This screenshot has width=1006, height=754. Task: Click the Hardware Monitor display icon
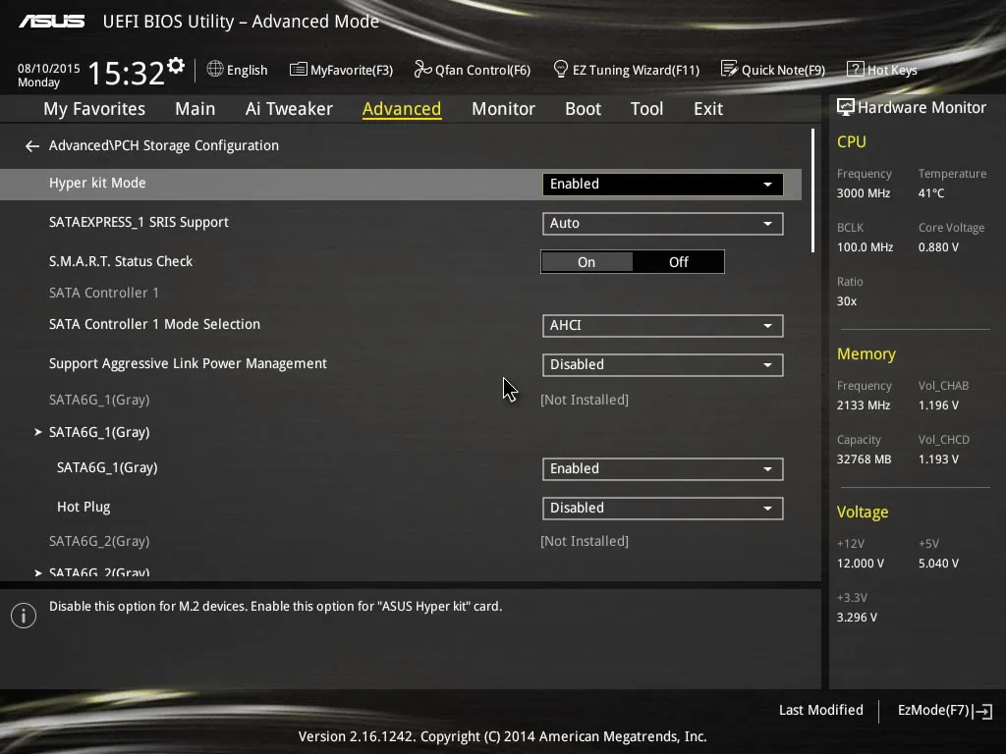point(846,107)
